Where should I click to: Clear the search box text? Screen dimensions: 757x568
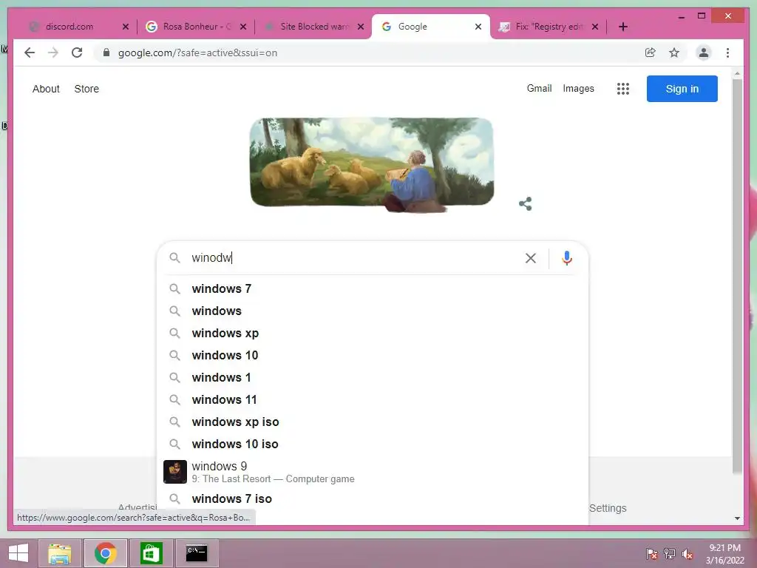[531, 258]
